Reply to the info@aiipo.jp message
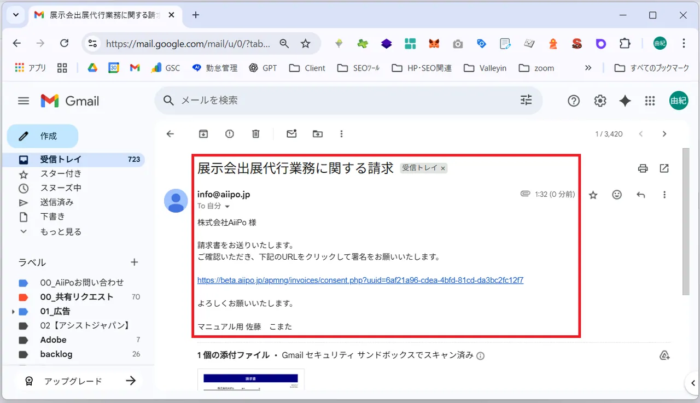This screenshot has width=700, height=403. [x=641, y=195]
